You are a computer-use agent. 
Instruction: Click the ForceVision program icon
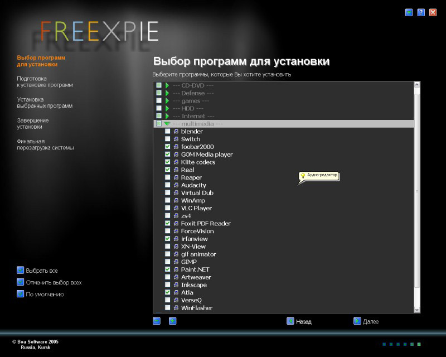(176, 231)
